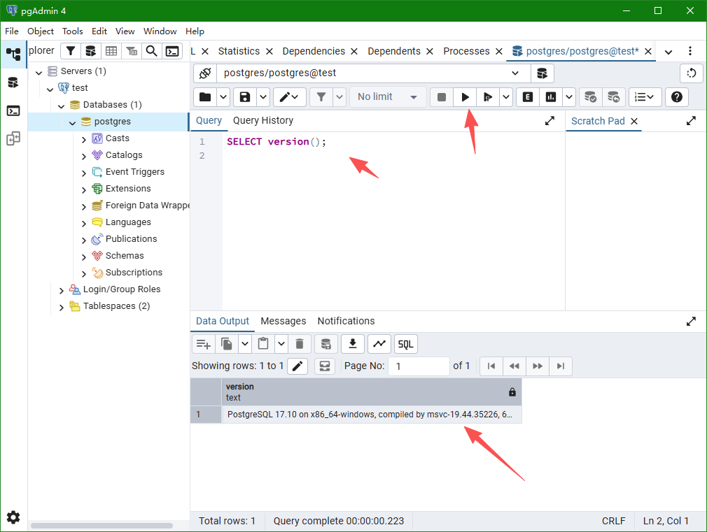The width and height of the screenshot is (707, 532).
Task: Click the Help question mark icon
Action: 677,97
